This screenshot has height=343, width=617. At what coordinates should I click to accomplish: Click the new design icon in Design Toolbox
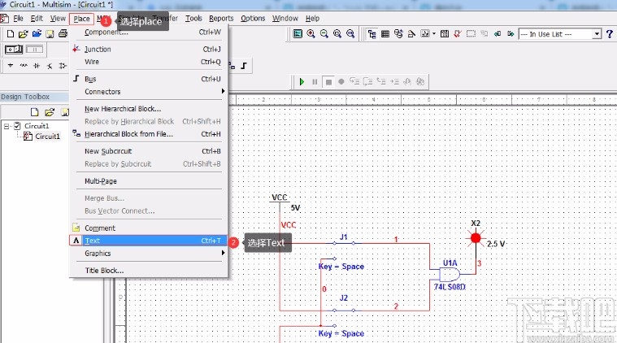(x=35, y=112)
